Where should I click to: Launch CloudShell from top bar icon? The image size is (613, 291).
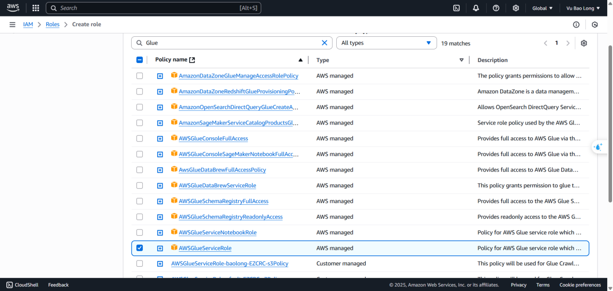(x=456, y=8)
